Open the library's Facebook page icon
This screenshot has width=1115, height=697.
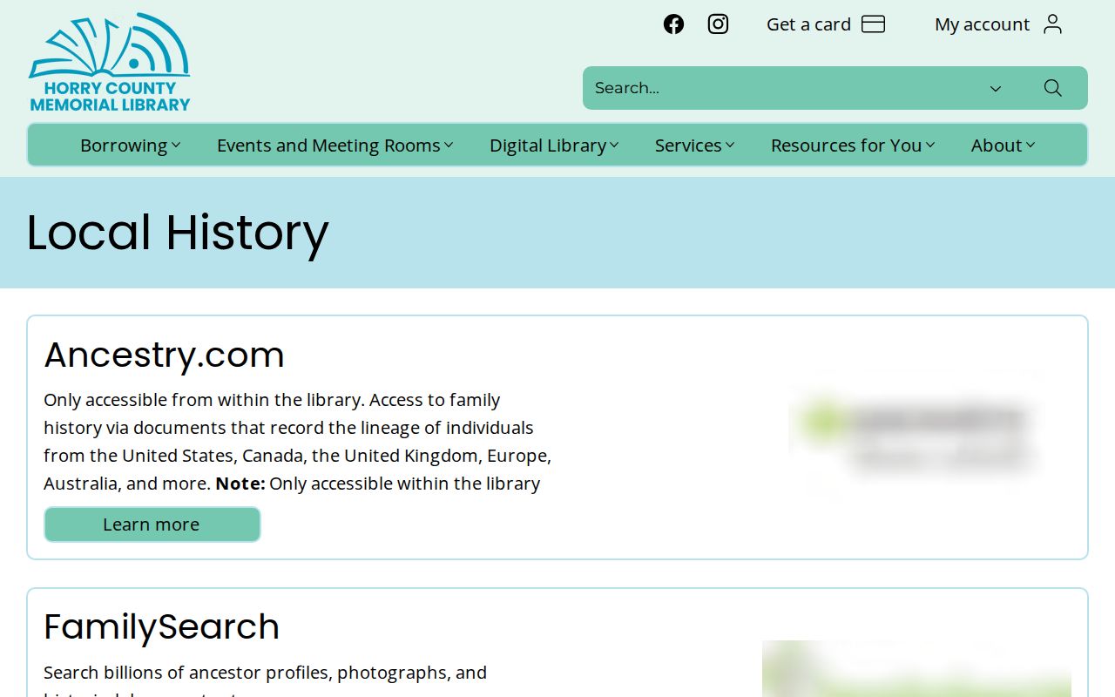click(673, 24)
